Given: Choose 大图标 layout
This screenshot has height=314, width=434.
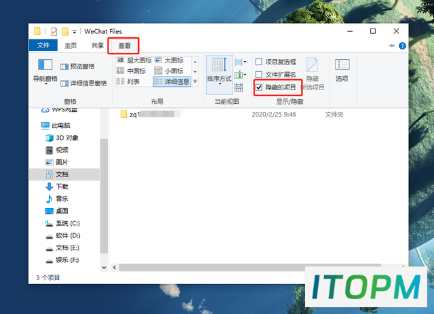Looking at the screenshot, I should pyautogui.click(x=170, y=60).
